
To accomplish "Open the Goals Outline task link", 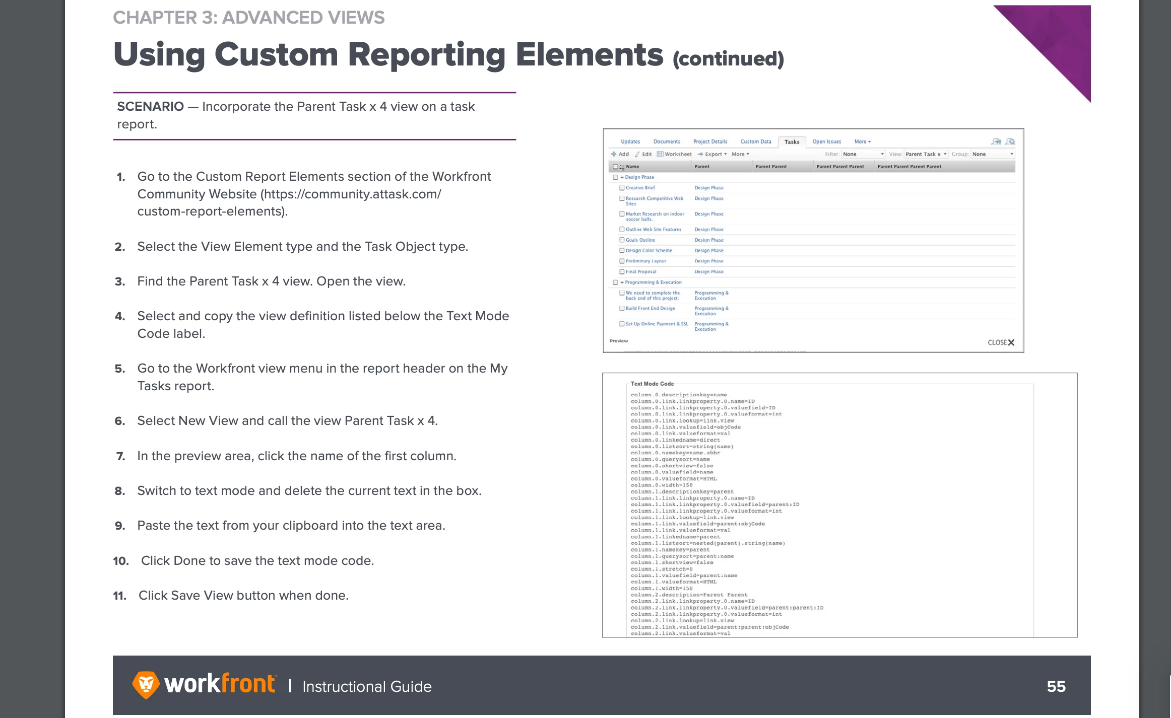I will [640, 240].
